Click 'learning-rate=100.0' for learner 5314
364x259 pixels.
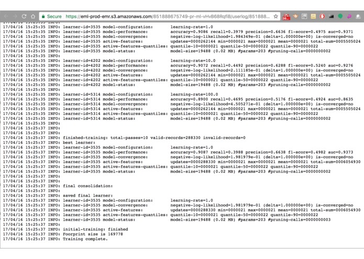click(x=194, y=94)
